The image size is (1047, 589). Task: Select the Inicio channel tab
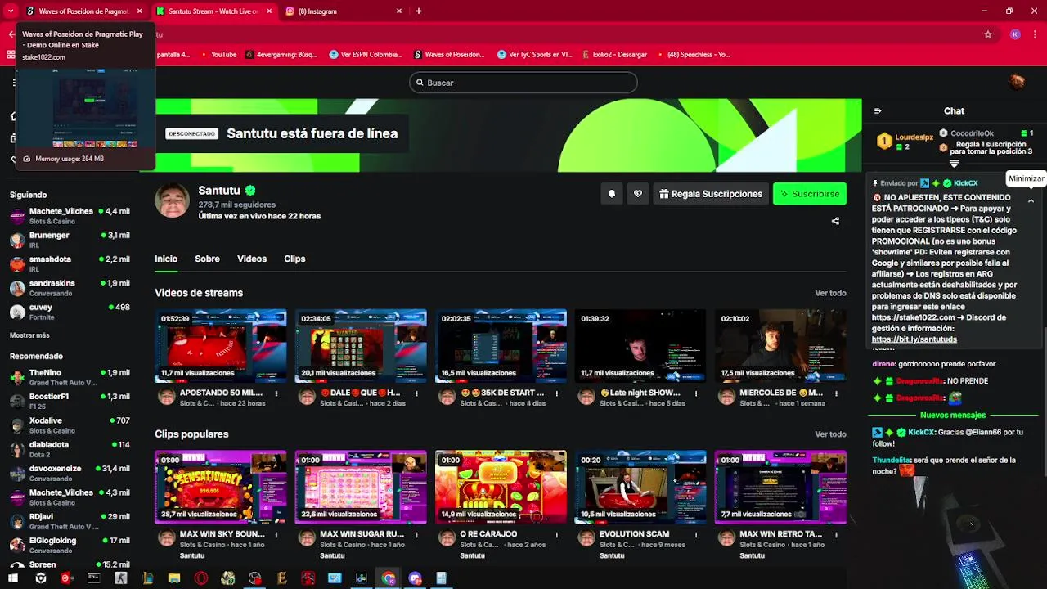click(x=166, y=259)
